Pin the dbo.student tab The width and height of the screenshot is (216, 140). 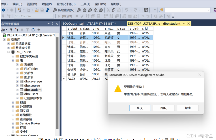pos(184,24)
